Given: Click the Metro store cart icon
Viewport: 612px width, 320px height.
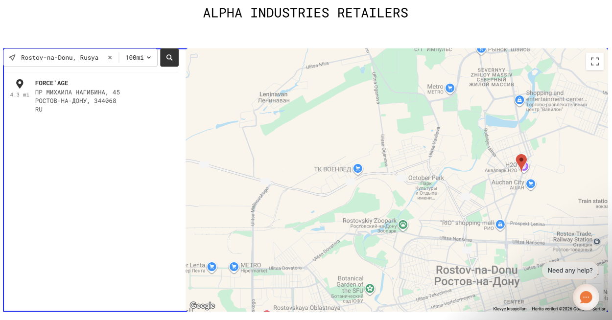Looking at the screenshot, I should coord(450,88).
